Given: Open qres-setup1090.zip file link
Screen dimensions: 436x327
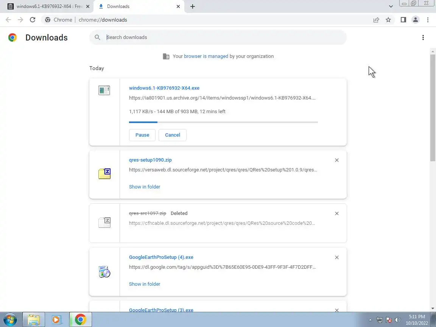Looking at the screenshot, I should 150,160.
